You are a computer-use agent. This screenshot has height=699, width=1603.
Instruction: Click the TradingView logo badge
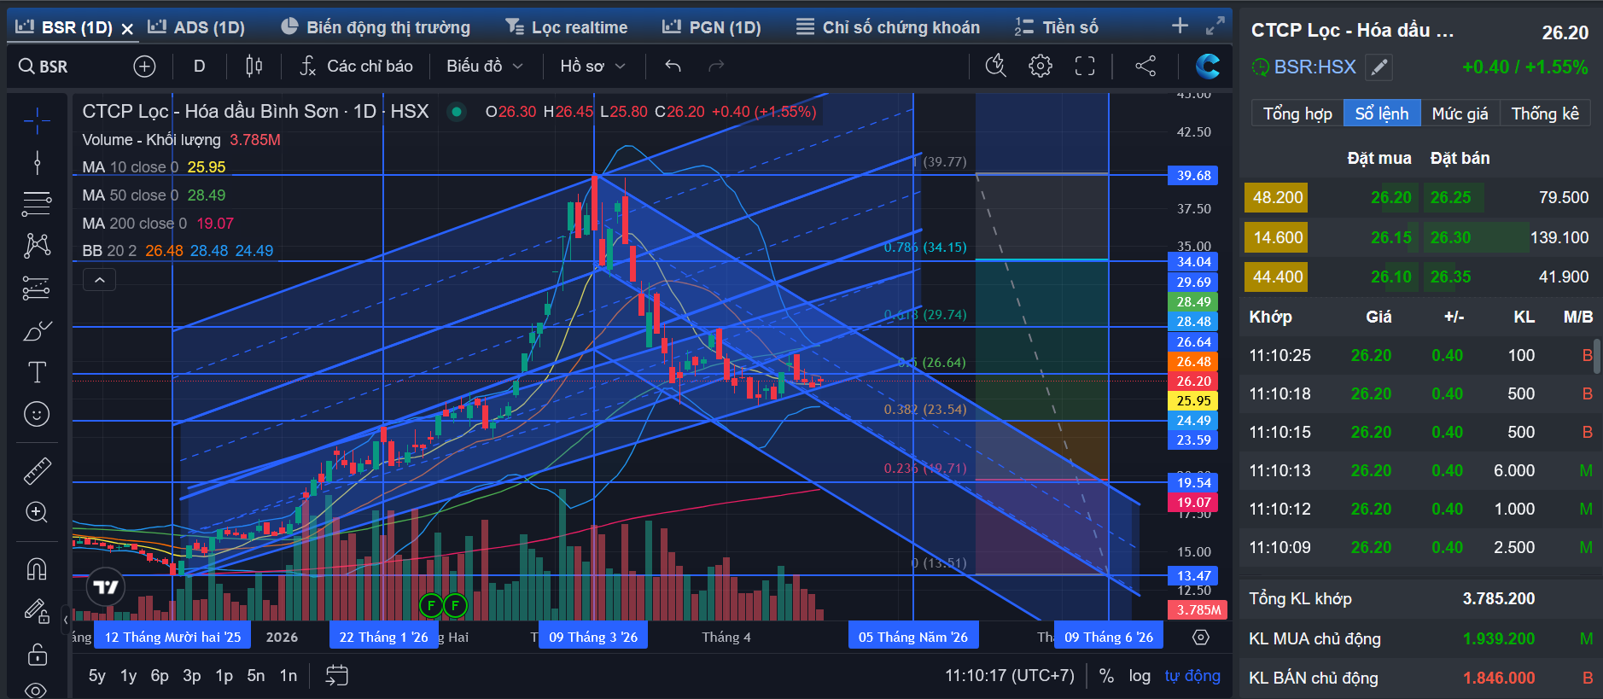pyautogui.click(x=106, y=587)
